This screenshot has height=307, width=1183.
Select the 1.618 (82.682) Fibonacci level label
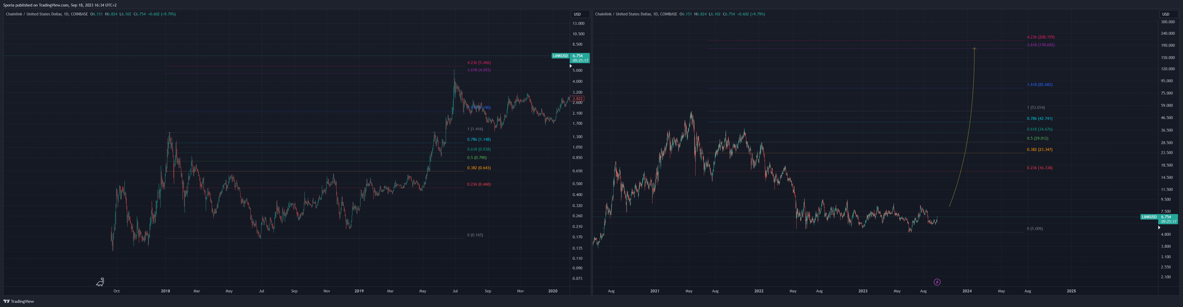pyautogui.click(x=1040, y=85)
